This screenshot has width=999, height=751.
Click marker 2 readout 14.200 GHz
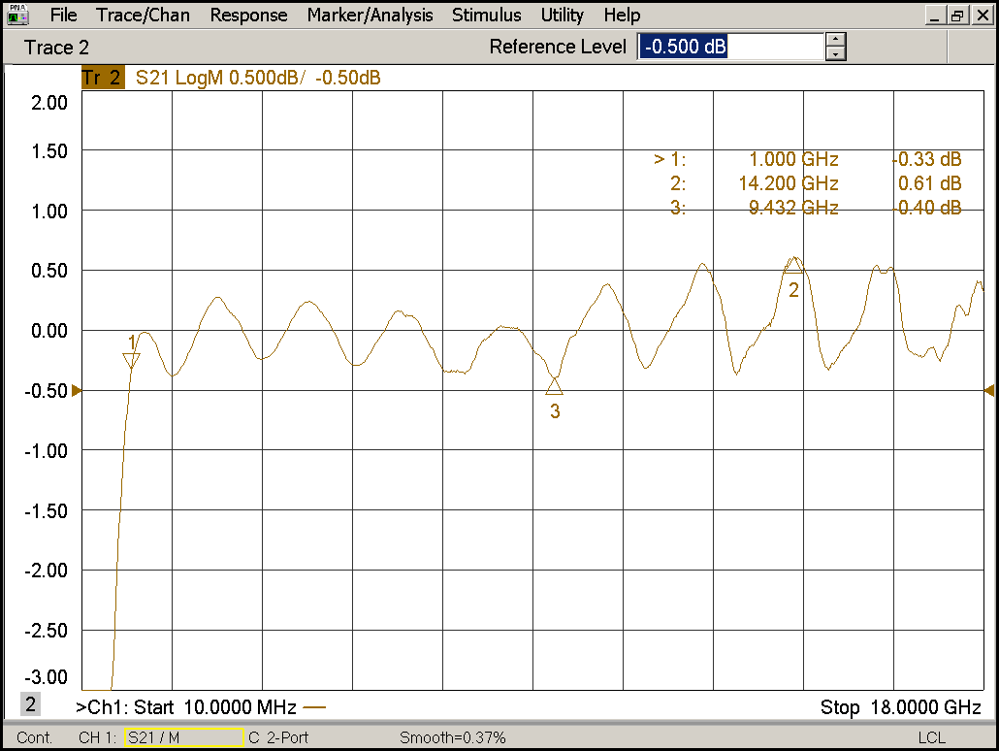coord(789,183)
